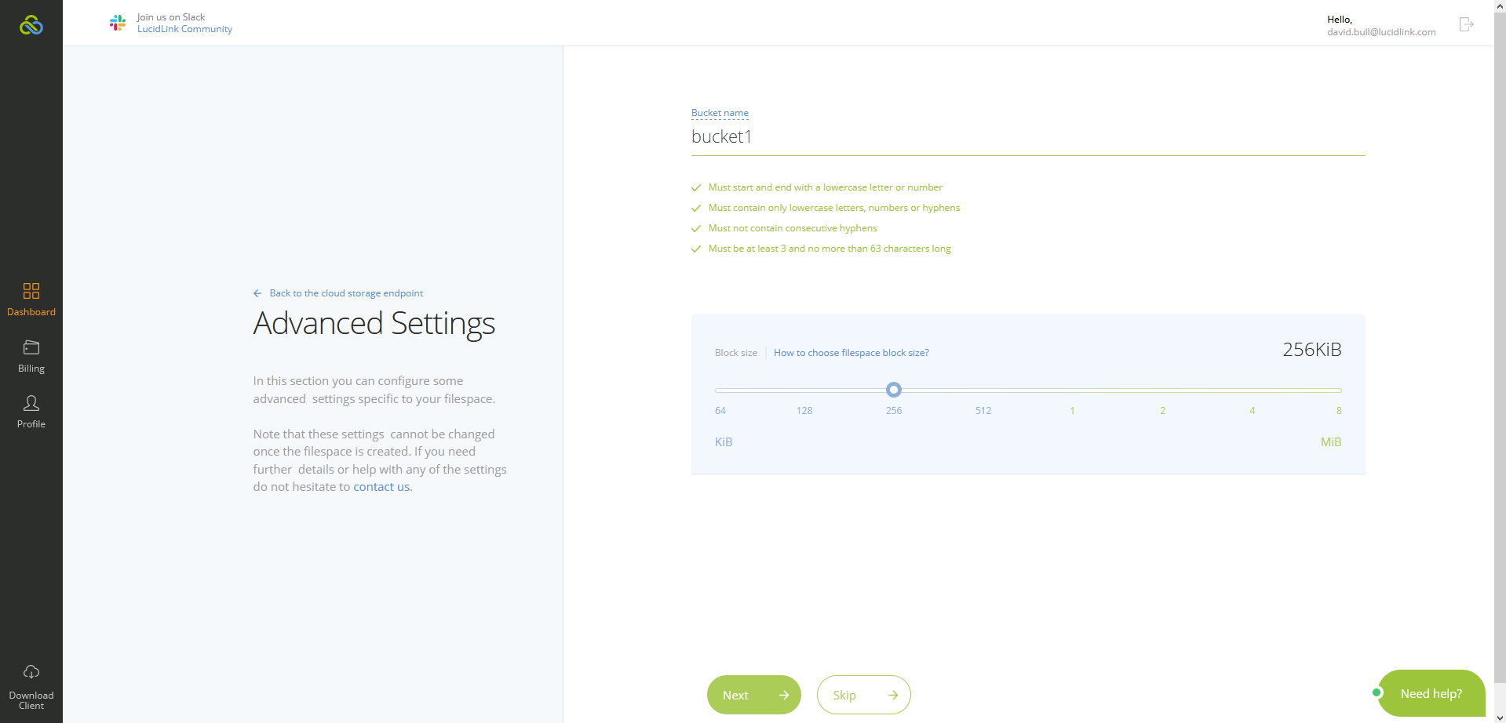1506x723 pixels.
Task: Open the Dashboard sidebar icon
Action: click(31, 291)
